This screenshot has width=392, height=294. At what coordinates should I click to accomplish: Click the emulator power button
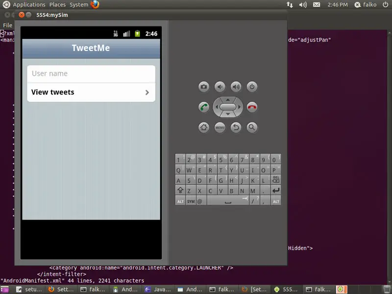252,87
